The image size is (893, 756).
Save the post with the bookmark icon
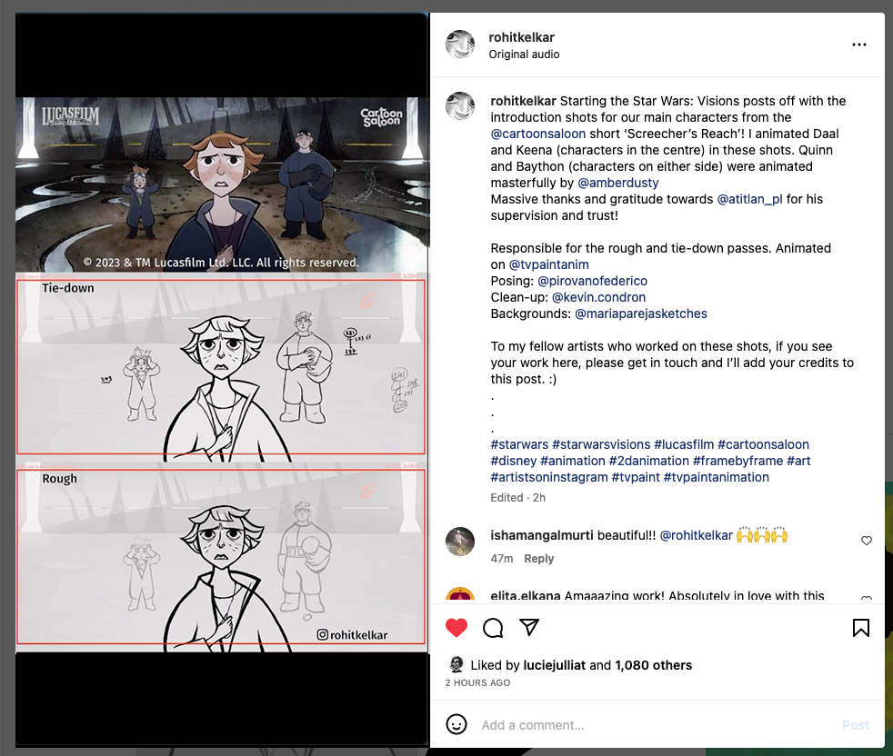(860, 627)
